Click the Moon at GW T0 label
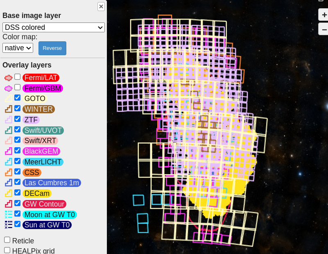The height and width of the screenshot is (254, 328). click(50, 215)
